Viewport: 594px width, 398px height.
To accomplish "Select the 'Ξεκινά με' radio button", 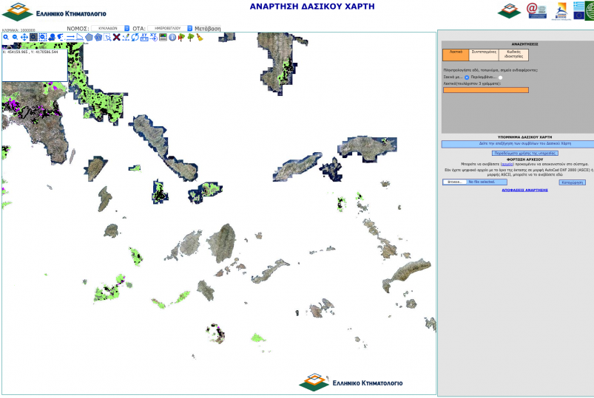I will [x=467, y=78].
